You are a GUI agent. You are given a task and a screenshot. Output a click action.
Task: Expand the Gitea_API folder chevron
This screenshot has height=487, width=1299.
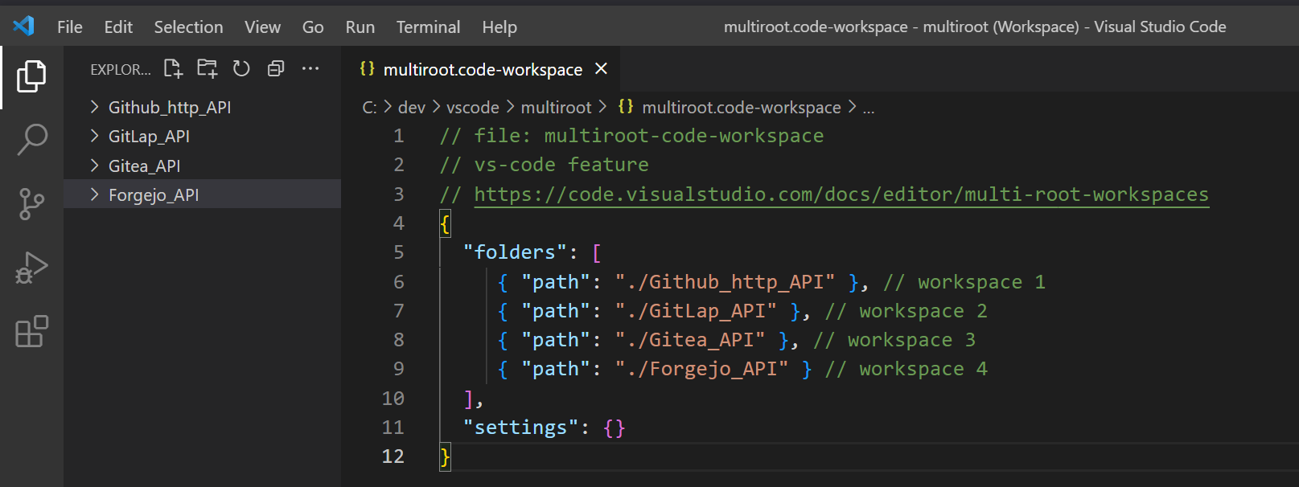[94, 166]
